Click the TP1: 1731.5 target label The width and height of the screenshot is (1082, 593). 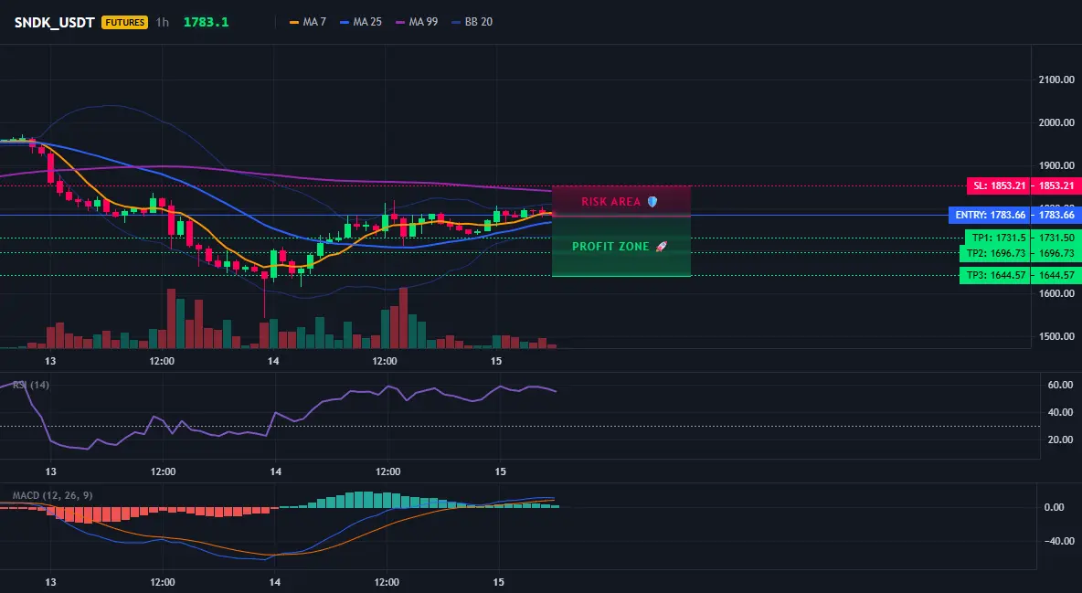tap(999, 238)
